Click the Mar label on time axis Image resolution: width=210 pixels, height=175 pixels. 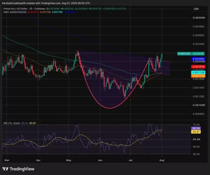point(7,160)
